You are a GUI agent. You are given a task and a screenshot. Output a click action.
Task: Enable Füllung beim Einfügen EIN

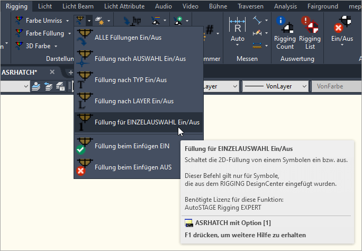tap(131, 146)
